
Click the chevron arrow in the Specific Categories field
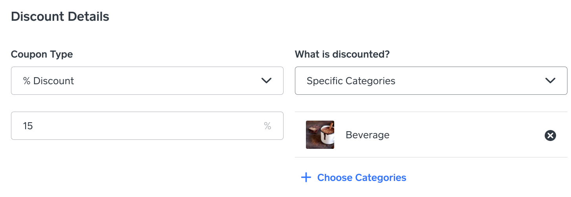click(550, 81)
